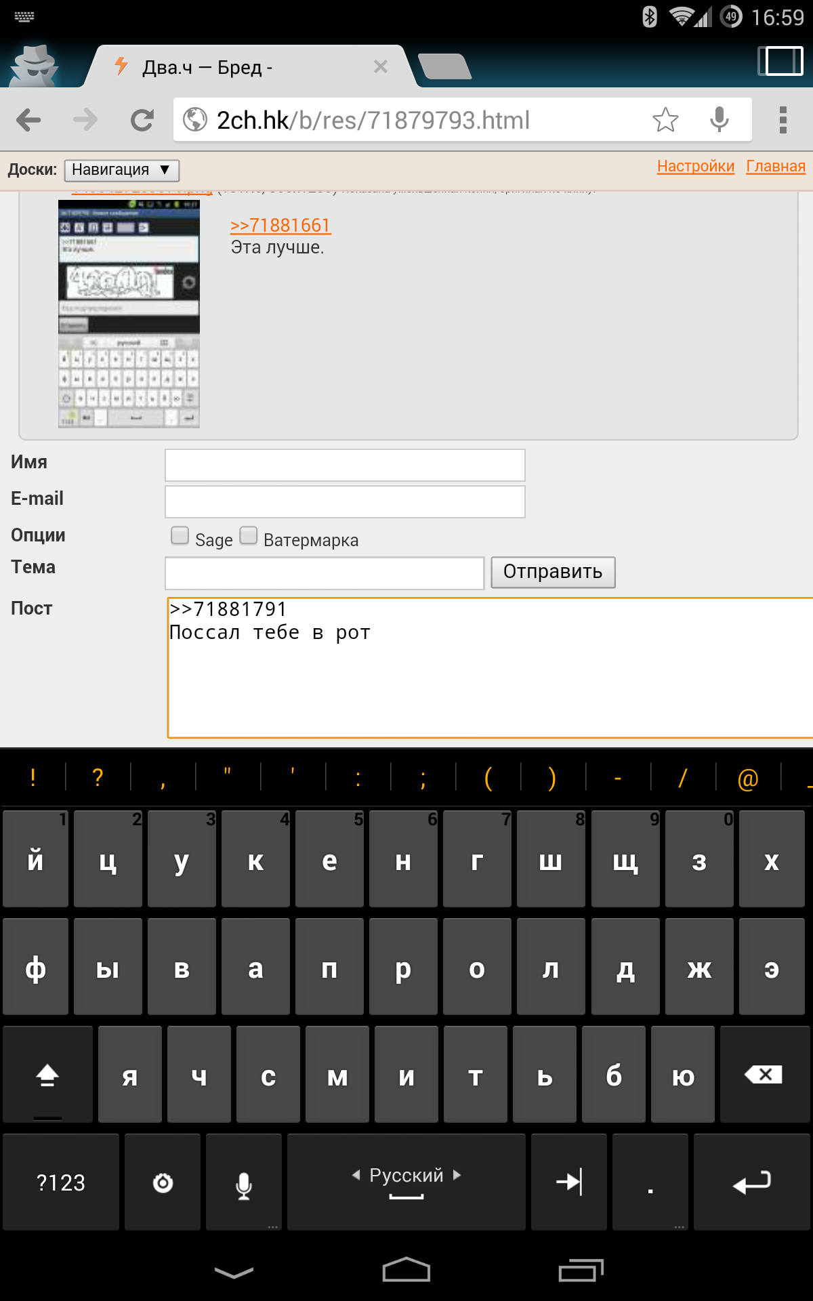Tap the address bar URL

click(373, 120)
